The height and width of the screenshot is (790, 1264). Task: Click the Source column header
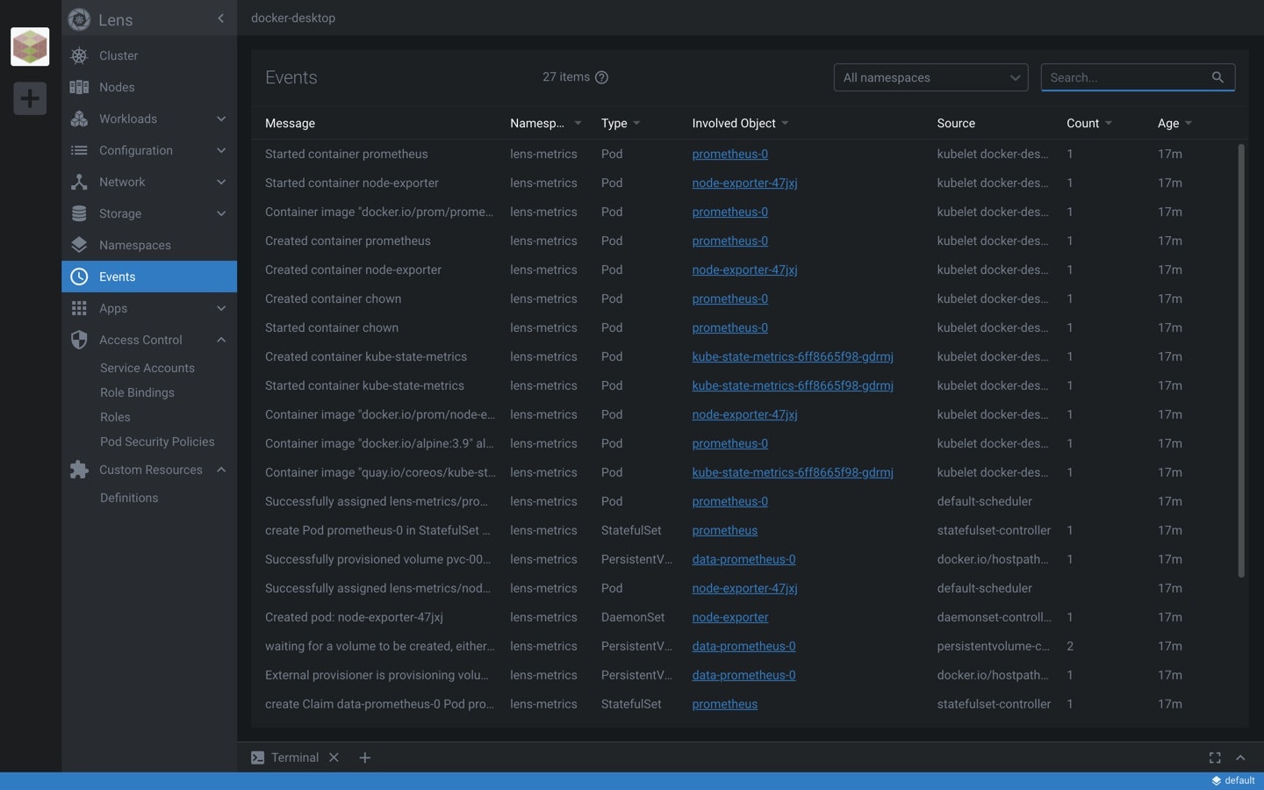click(x=956, y=123)
